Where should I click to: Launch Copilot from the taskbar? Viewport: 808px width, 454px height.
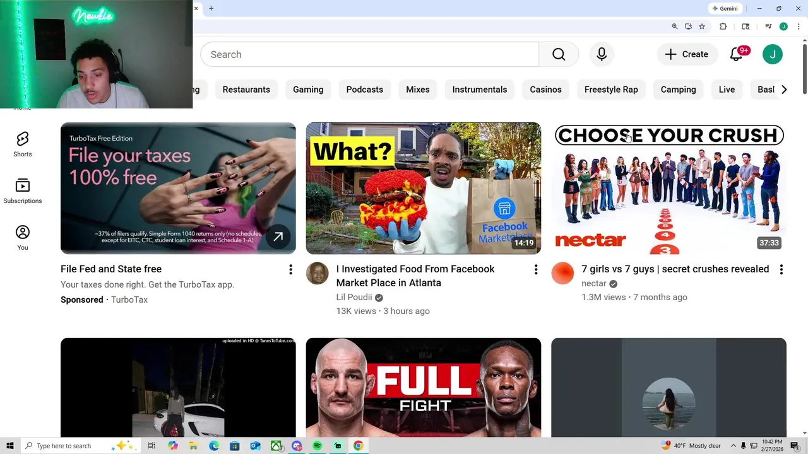pos(173,446)
